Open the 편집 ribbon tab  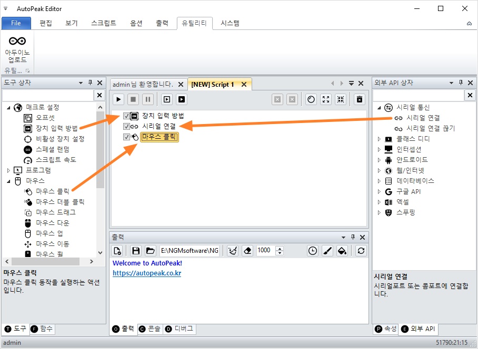pos(46,23)
